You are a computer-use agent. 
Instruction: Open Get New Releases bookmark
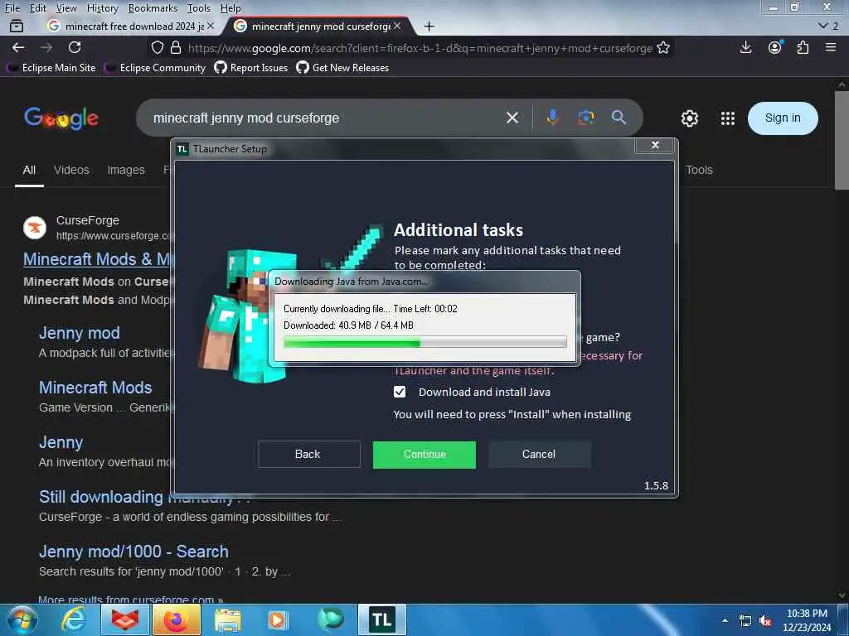[342, 68]
